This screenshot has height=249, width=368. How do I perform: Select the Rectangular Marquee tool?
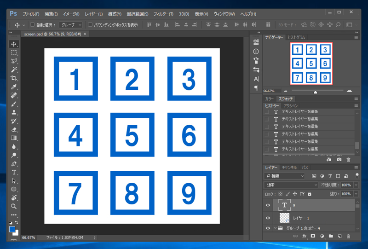(x=14, y=52)
